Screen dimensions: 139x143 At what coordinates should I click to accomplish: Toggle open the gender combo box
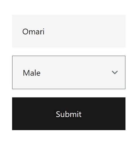[69, 73]
